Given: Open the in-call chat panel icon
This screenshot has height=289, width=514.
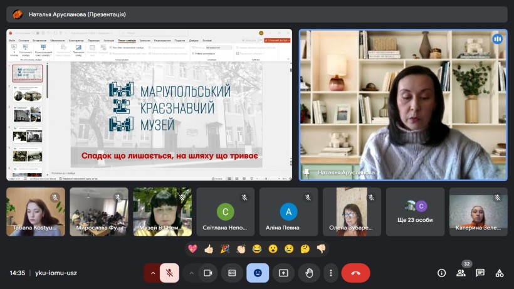Looking at the screenshot, I should coord(480,273).
